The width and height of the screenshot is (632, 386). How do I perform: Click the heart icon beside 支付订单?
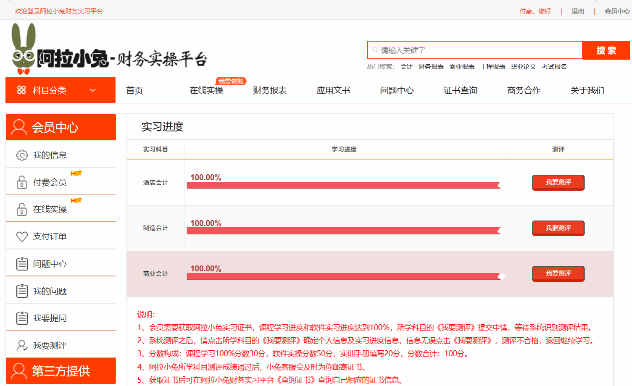point(22,237)
